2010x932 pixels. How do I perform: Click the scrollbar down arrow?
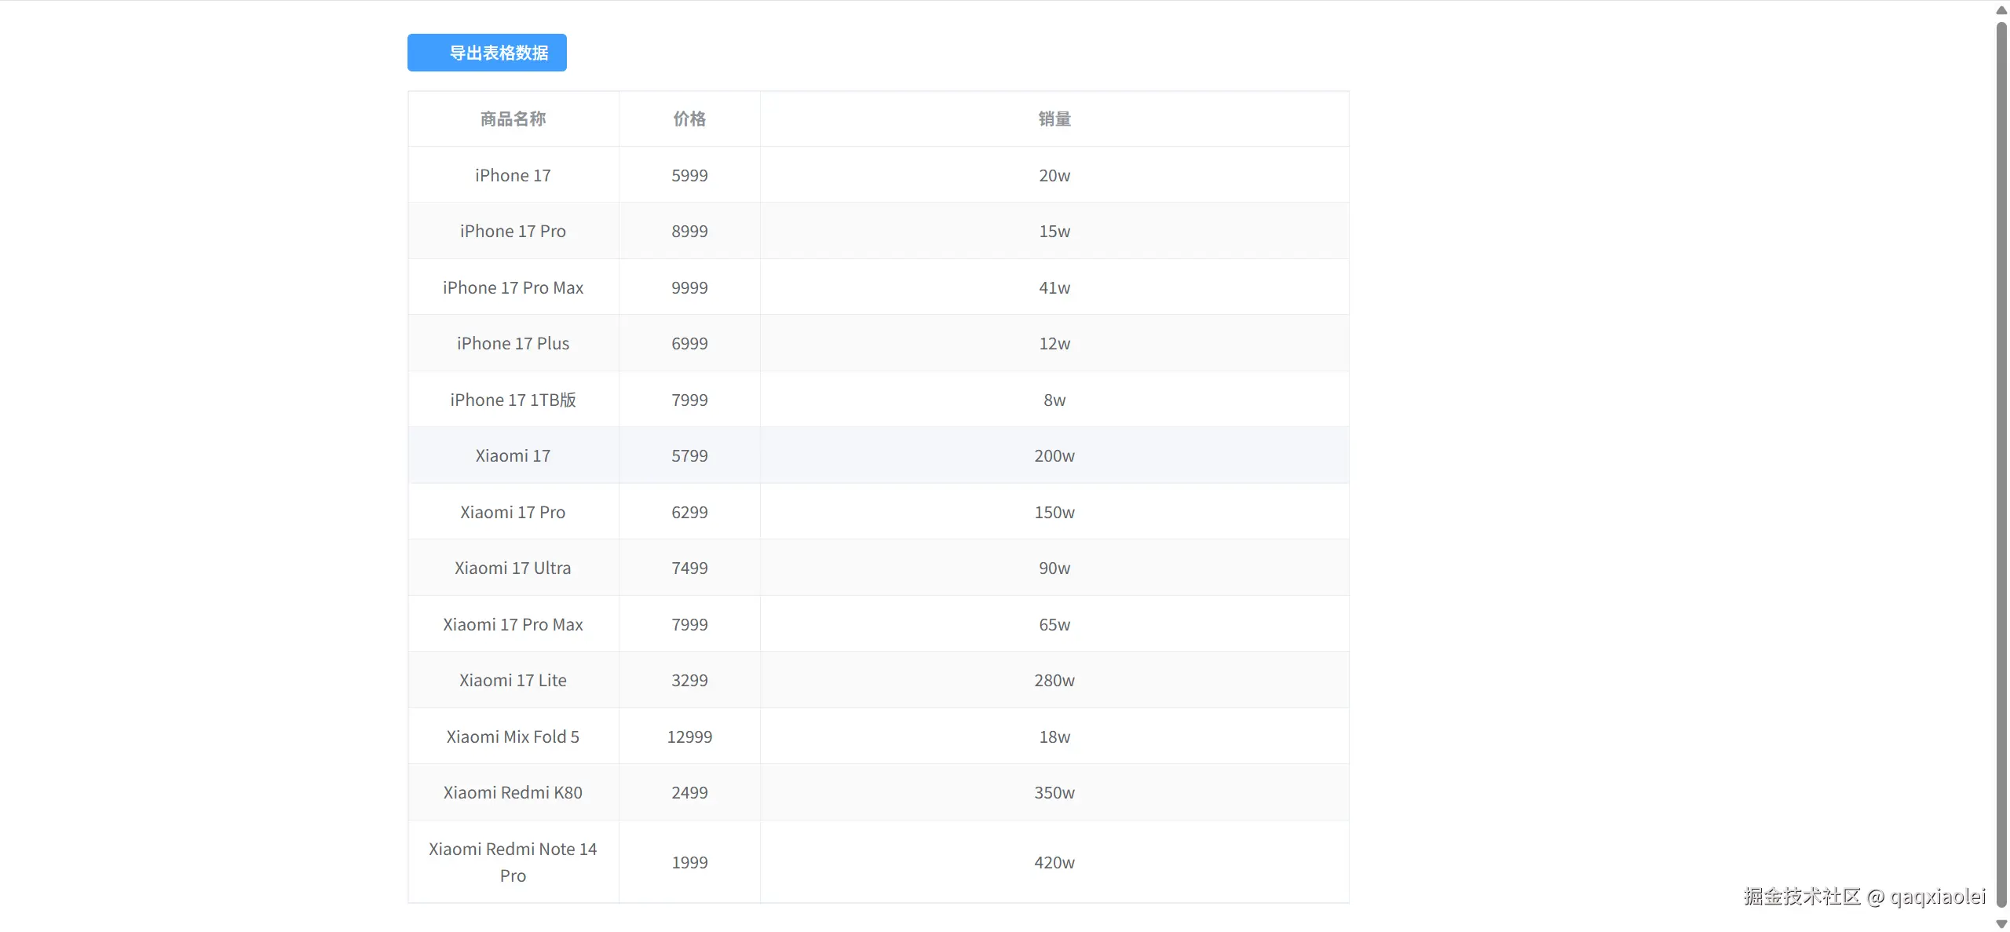(x=2001, y=923)
